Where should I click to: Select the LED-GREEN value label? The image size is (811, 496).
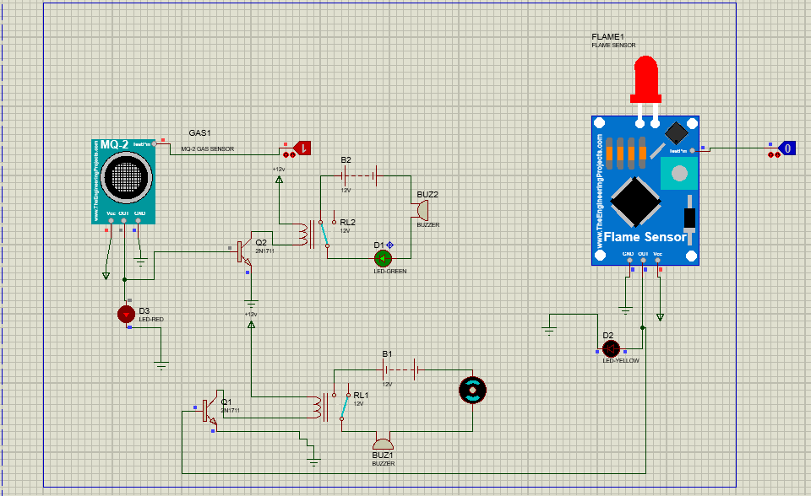pyautogui.click(x=390, y=272)
